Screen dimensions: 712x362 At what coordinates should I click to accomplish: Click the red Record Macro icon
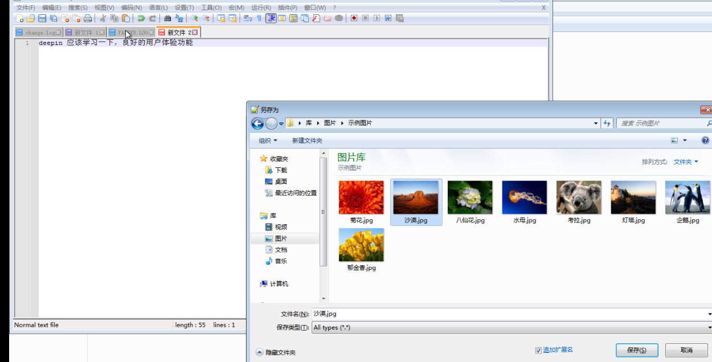(x=354, y=18)
